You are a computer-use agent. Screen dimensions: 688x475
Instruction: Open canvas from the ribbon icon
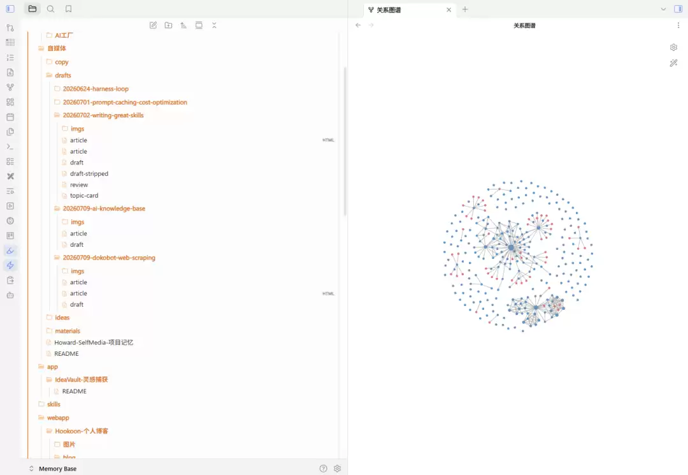pos(10,102)
